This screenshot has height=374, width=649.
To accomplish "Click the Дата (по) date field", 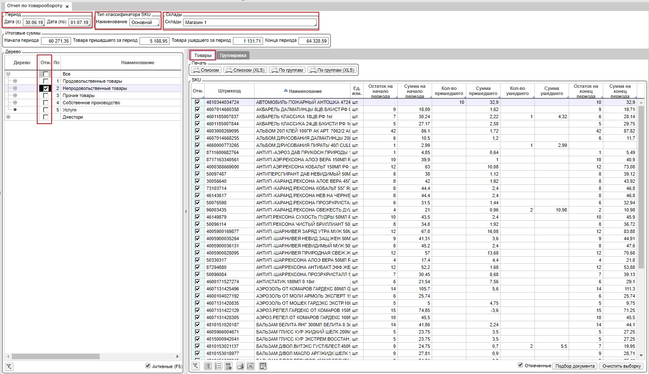I will pos(80,22).
